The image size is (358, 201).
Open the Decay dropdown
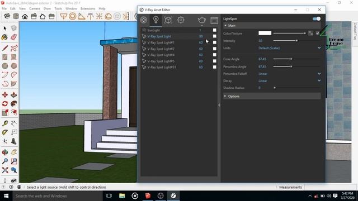[x=289, y=81]
